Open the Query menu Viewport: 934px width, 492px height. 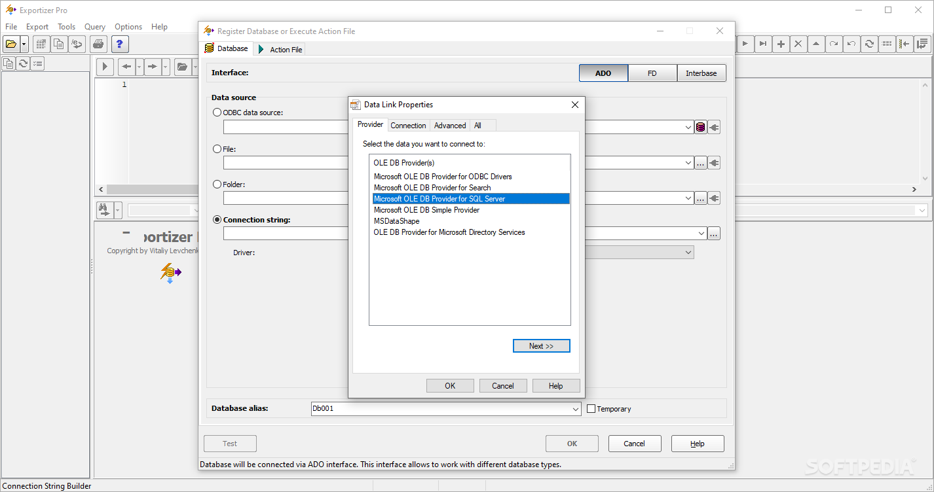[x=95, y=27]
